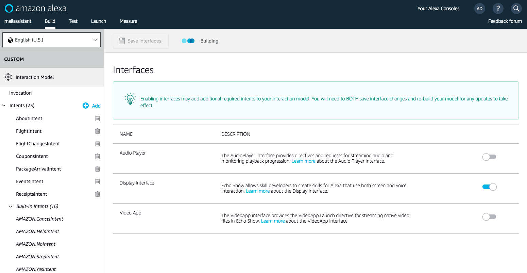Open Your Alexa Consoles menu
The width and height of the screenshot is (527, 273).
pyautogui.click(x=438, y=9)
